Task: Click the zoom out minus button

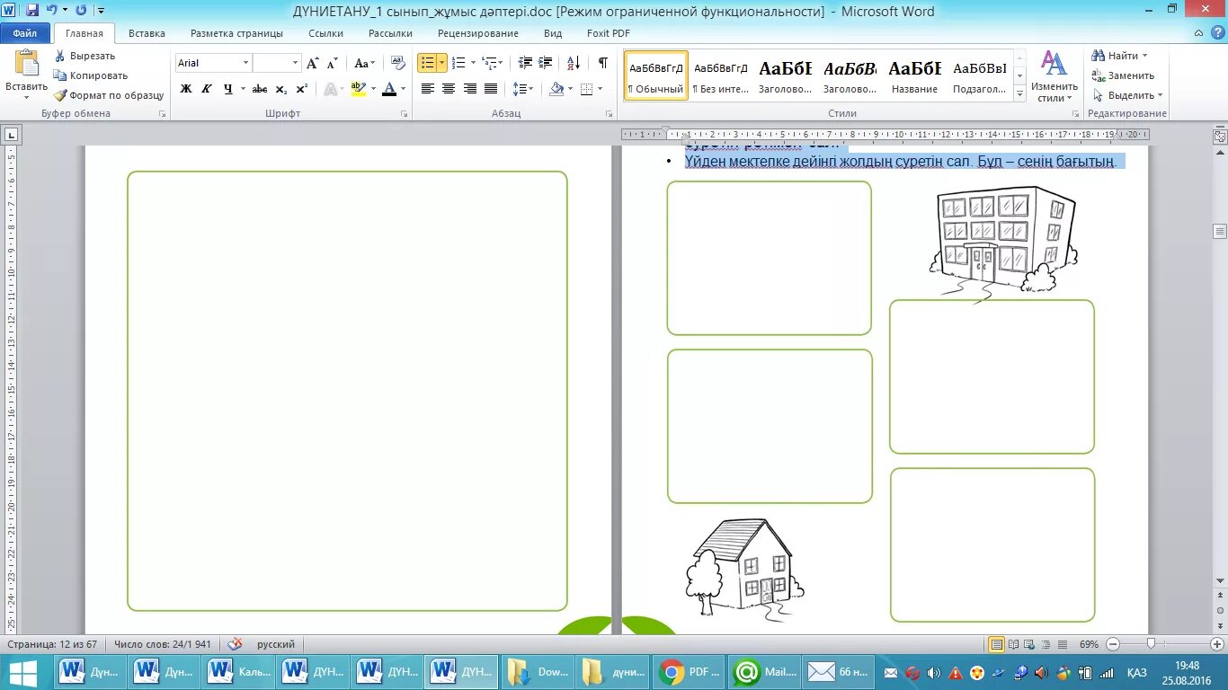Action: click(x=1114, y=644)
